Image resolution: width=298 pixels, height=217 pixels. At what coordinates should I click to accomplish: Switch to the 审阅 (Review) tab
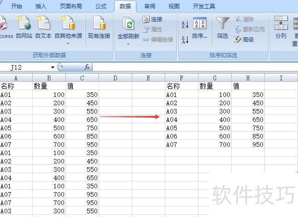point(150,6)
